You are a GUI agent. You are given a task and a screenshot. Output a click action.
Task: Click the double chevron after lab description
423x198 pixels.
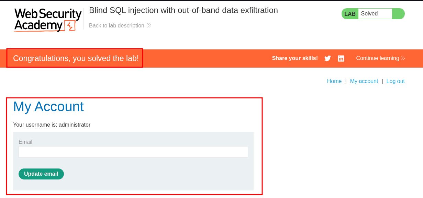[149, 26]
